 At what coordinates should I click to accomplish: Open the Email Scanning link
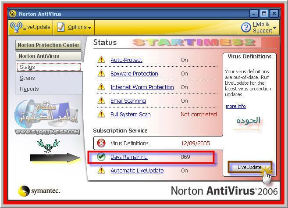128,101
